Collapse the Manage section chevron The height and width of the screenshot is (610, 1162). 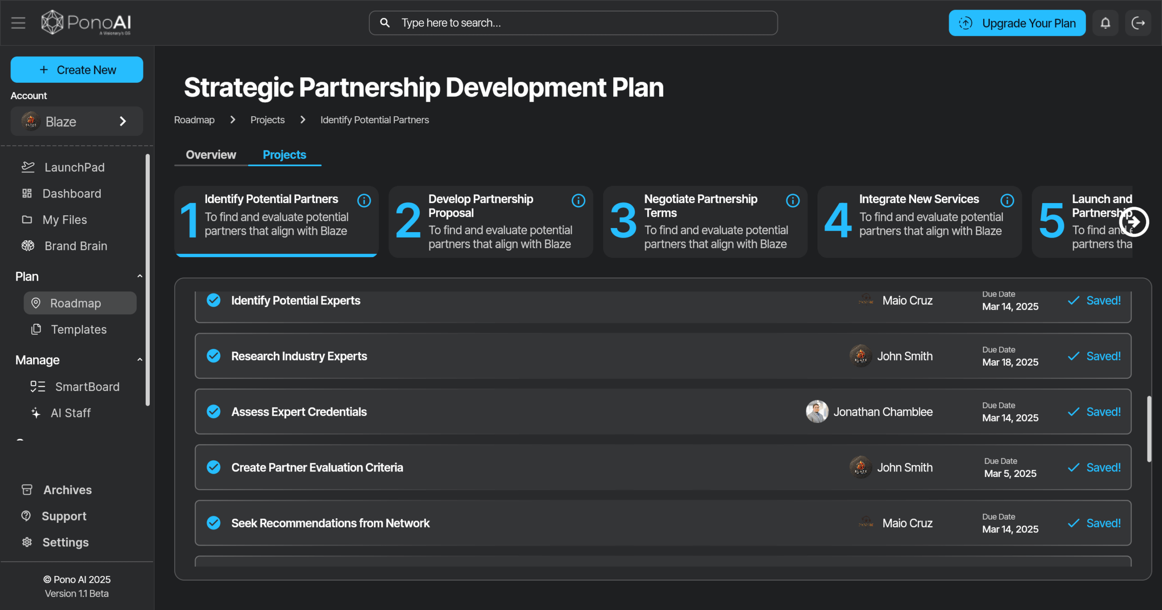point(140,360)
